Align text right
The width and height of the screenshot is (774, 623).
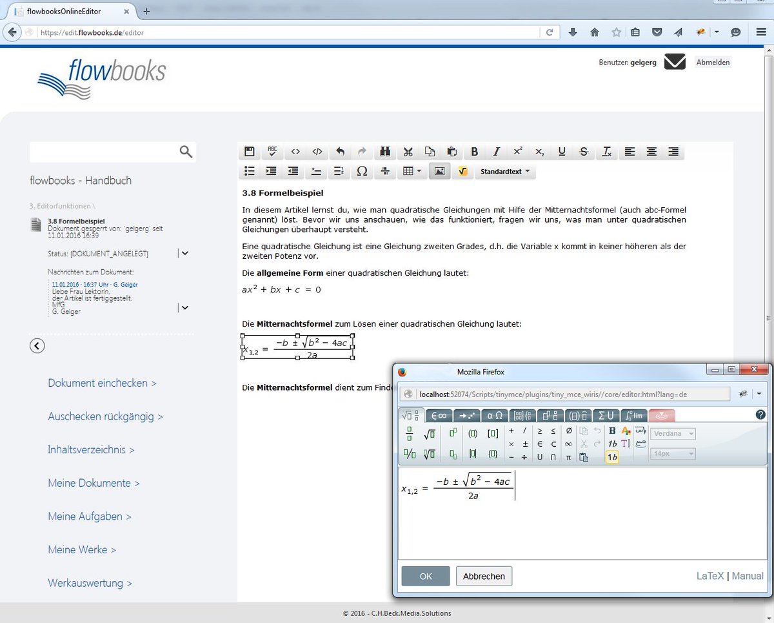pyautogui.click(x=673, y=152)
